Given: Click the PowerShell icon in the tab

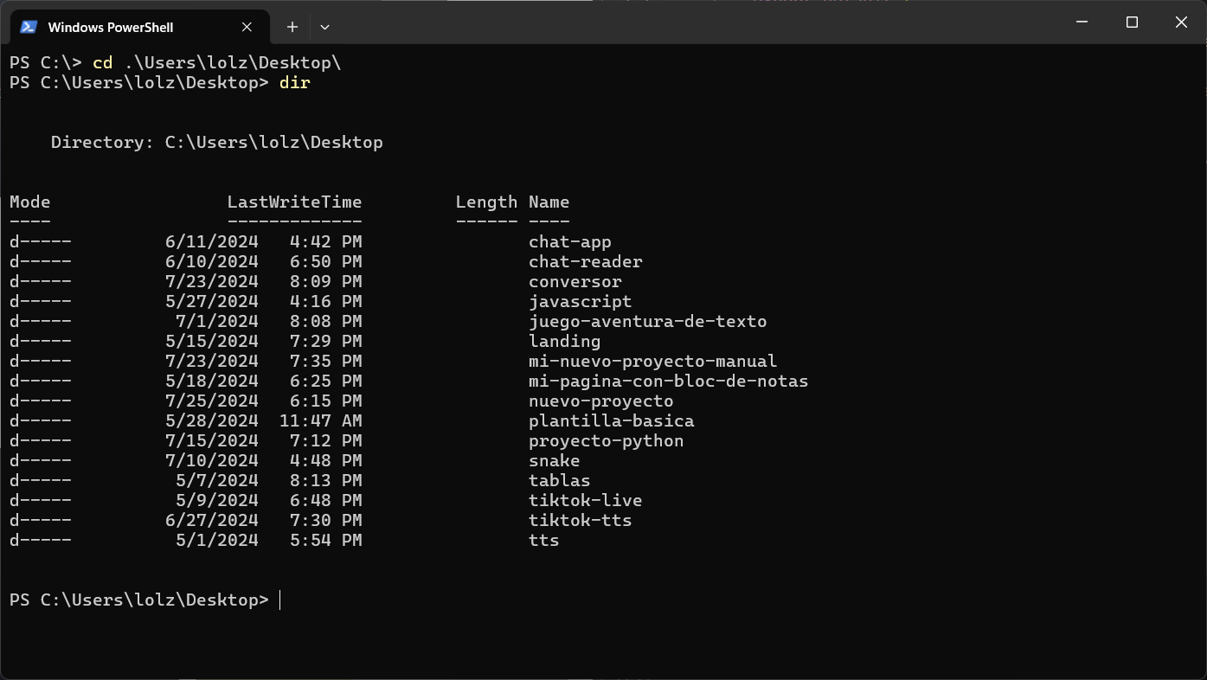Looking at the screenshot, I should click(x=29, y=27).
